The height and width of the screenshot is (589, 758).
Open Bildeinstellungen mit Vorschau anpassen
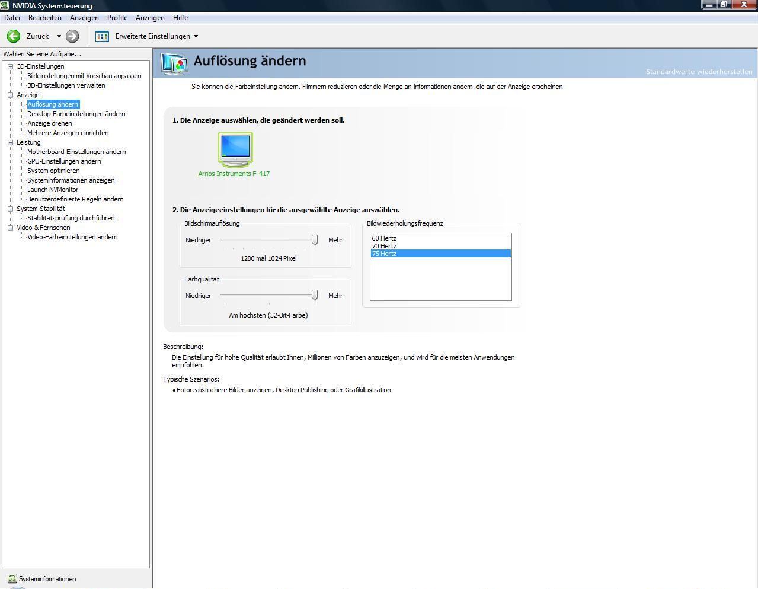click(84, 76)
